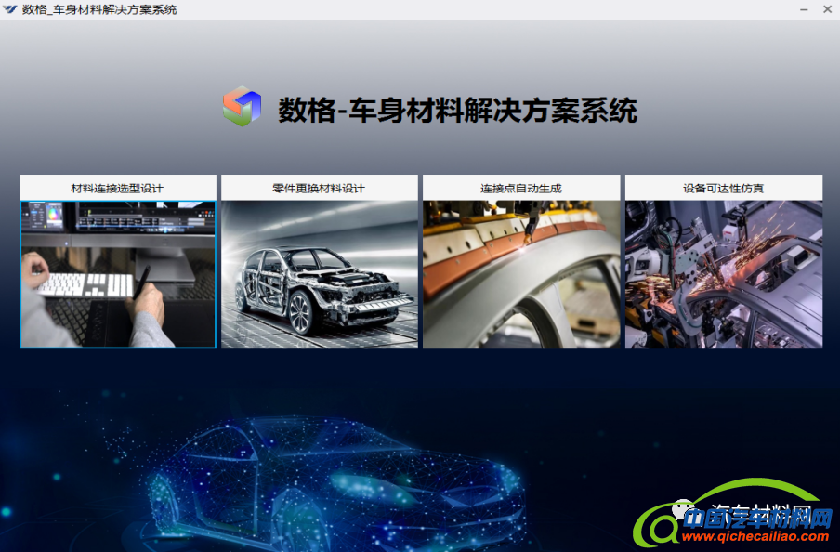Click the transparent car body thumbnail image
This screenshot has height=552, width=840.
[x=319, y=272]
